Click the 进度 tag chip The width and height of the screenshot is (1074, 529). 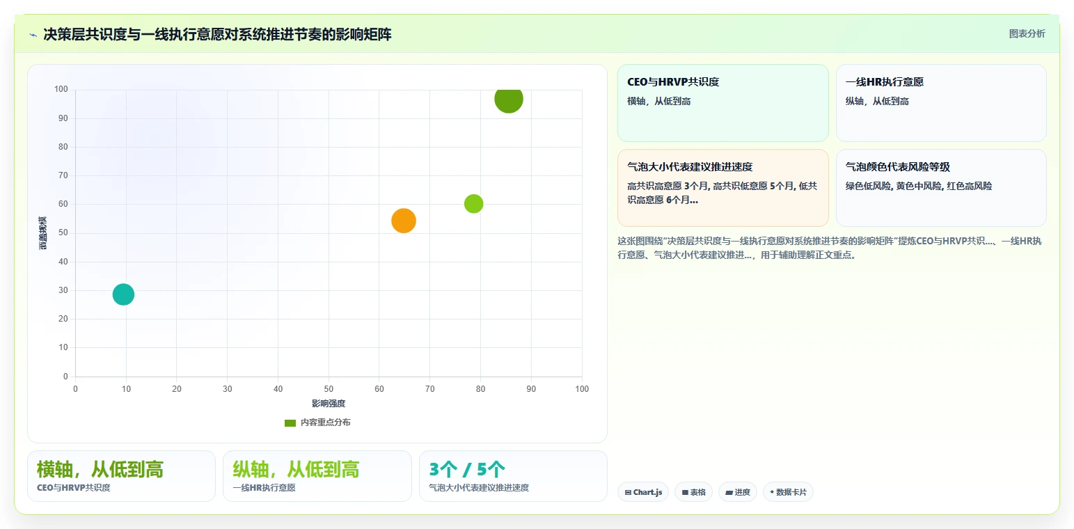(x=738, y=492)
